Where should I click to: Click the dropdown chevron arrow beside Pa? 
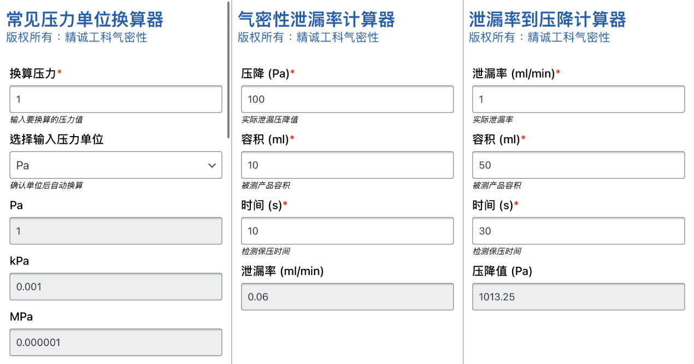[x=212, y=166]
